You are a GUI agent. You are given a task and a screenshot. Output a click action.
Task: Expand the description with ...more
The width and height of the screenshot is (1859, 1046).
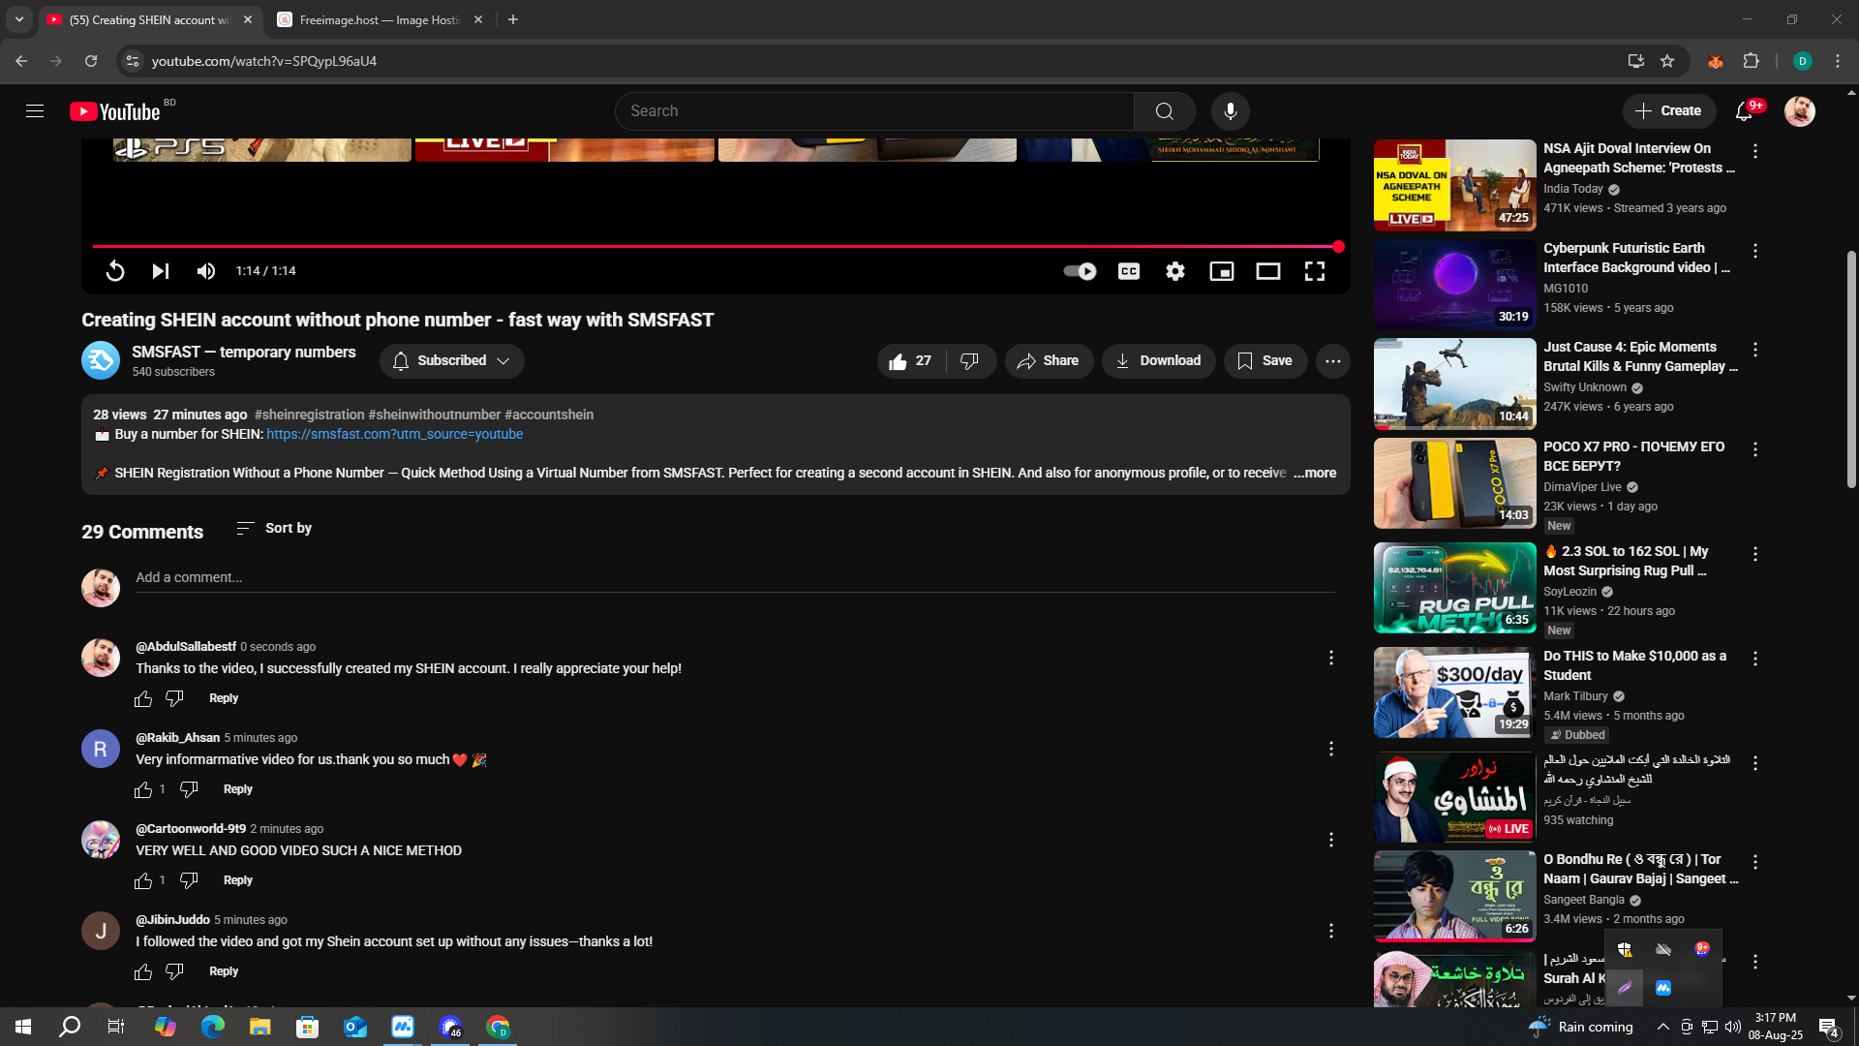[1315, 474]
